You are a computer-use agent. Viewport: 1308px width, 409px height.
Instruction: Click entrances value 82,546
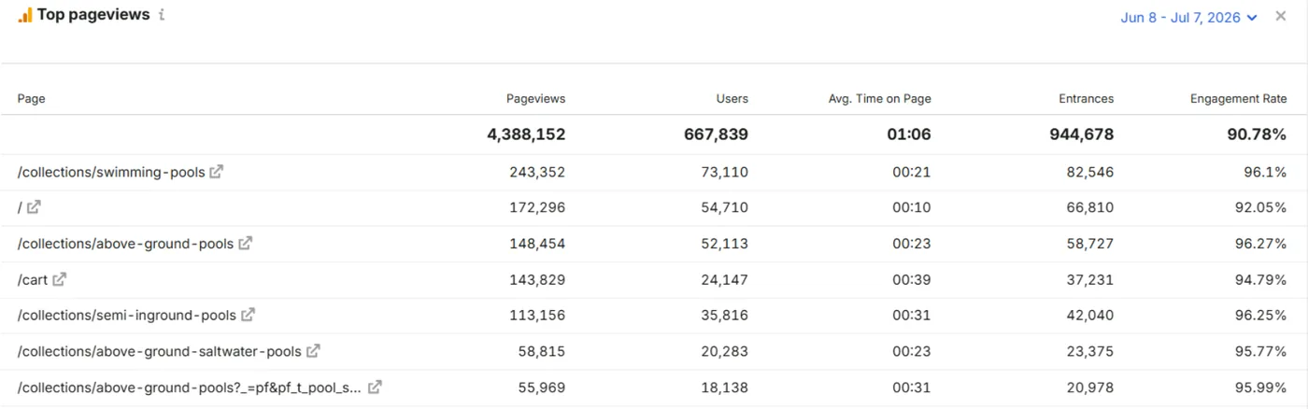[x=1089, y=173]
